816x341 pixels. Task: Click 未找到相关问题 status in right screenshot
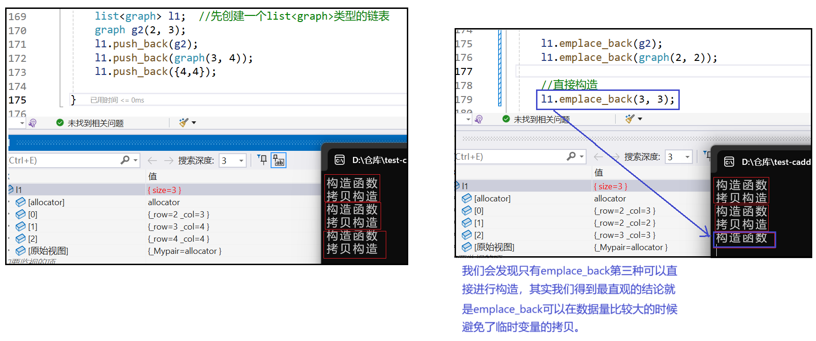[542, 119]
